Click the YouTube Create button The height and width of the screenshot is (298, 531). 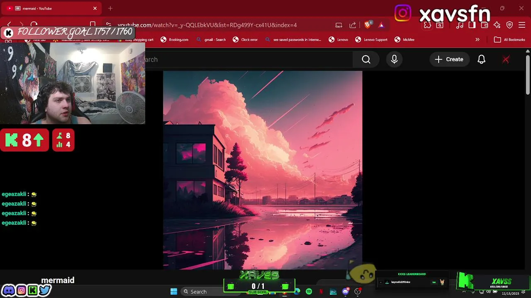coord(449,60)
